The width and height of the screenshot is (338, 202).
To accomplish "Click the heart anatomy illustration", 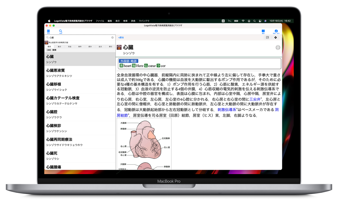I will pyautogui.click(x=144, y=144).
